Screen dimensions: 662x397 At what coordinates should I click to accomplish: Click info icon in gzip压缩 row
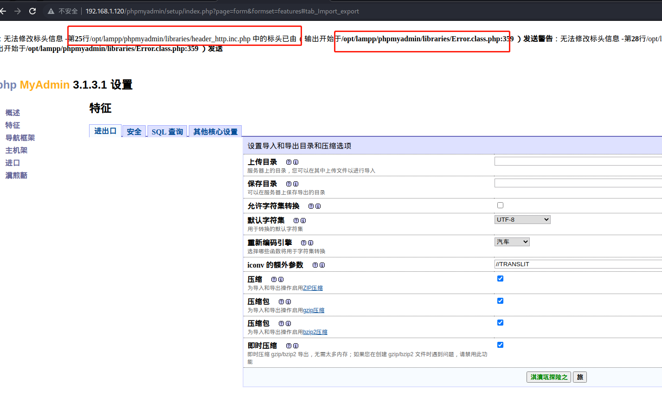point(288,302)
